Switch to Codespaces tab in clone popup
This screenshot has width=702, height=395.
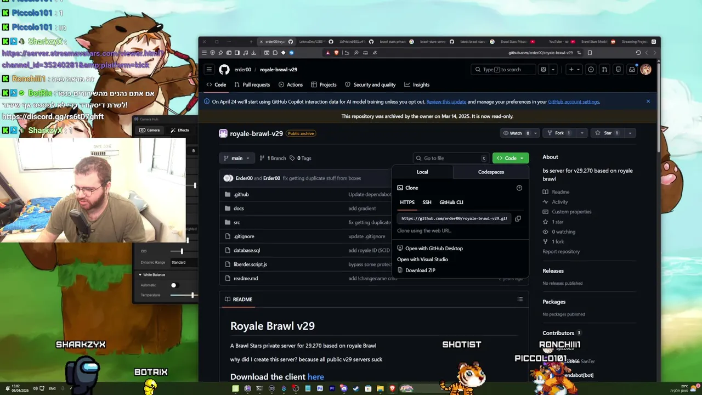coord(491,172)
